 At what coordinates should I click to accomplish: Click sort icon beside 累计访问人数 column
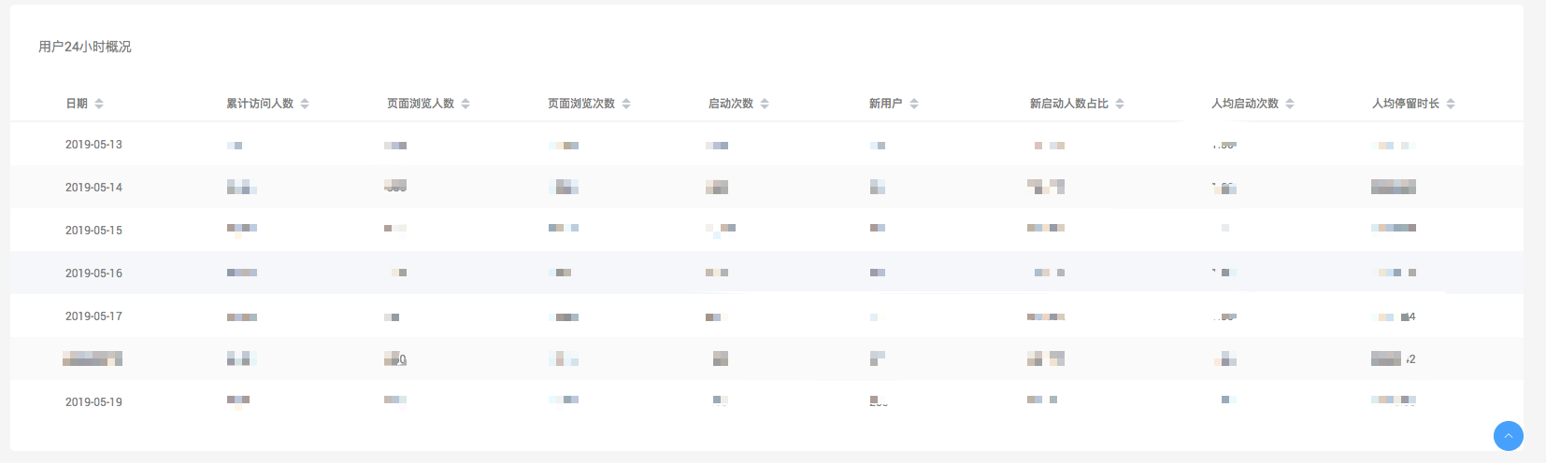pyautogui.click(x=305, y=104)
